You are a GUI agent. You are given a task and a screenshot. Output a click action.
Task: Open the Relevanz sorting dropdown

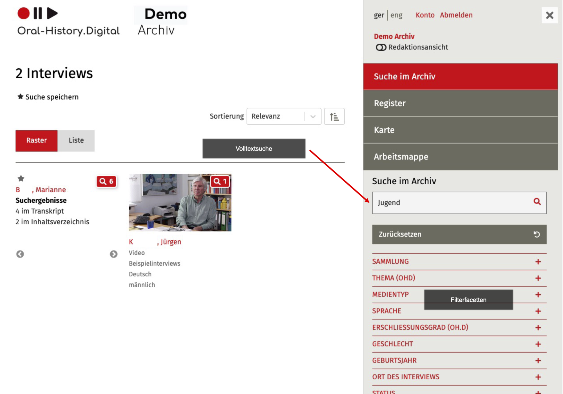point(284,116)
